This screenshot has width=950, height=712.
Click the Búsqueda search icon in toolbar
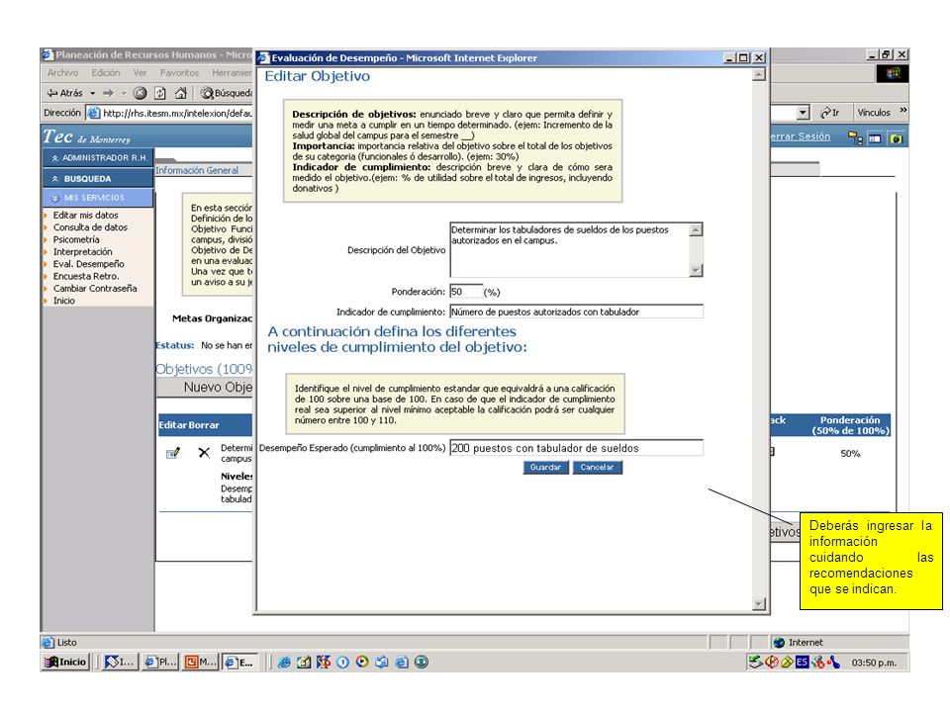pos(207,93)
